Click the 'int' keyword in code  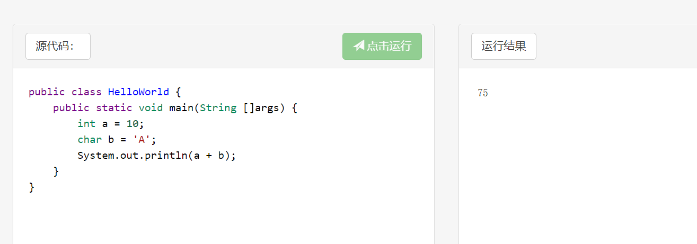86,123
